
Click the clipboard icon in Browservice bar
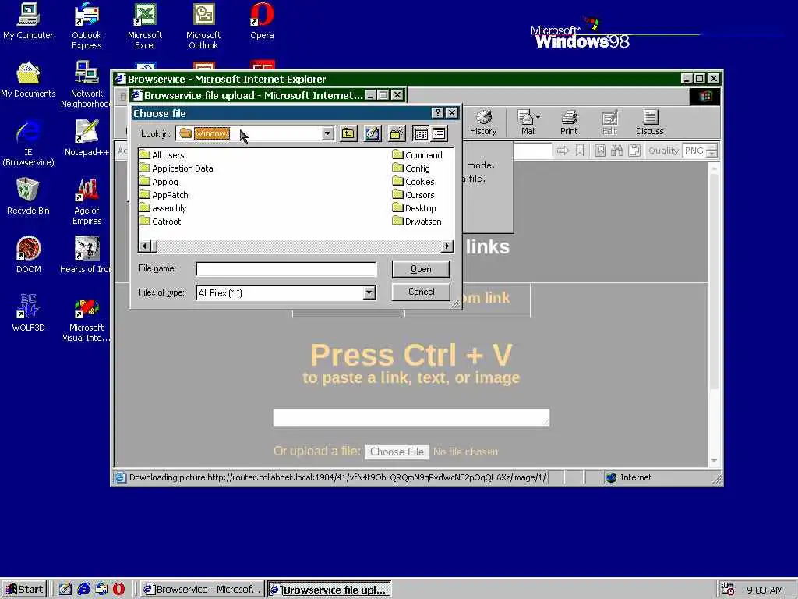tap(634, 151)
